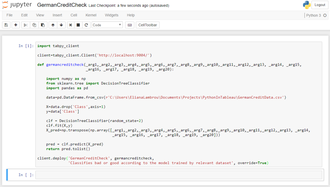
Task: Click the germancreditcheck function name in def
Action: (65, 65)
